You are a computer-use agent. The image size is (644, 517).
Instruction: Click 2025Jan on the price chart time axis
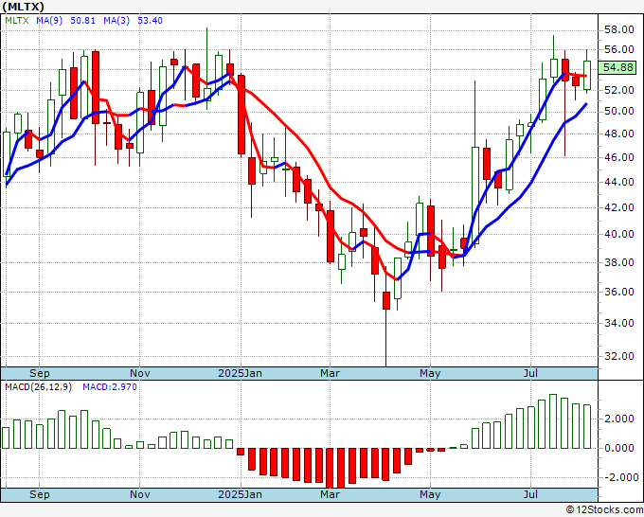click(240, 373)
